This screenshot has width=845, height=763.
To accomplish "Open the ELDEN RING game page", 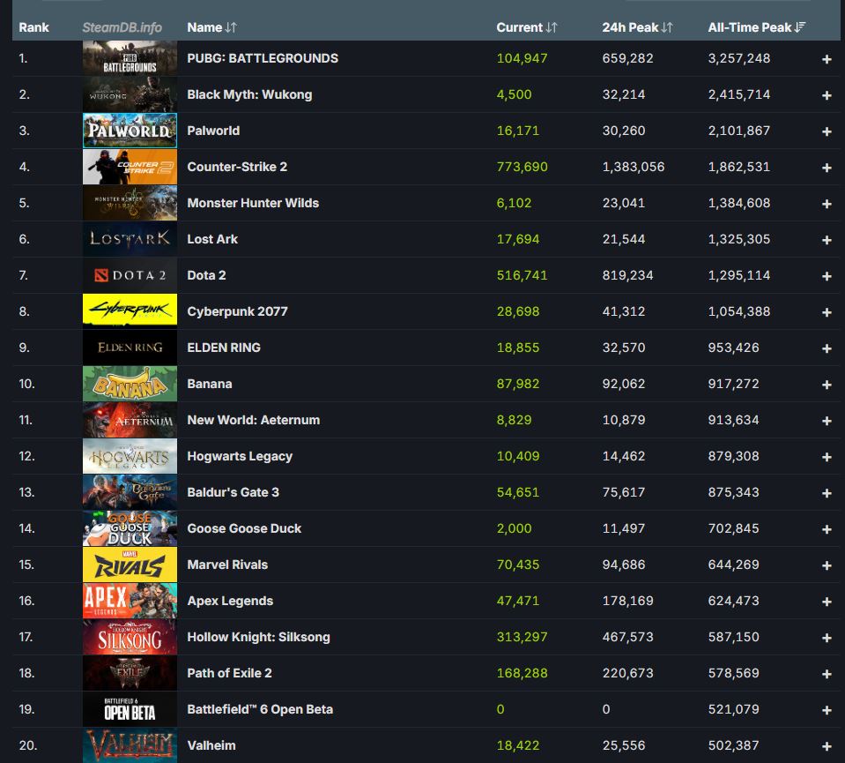I will pos(224,348).
